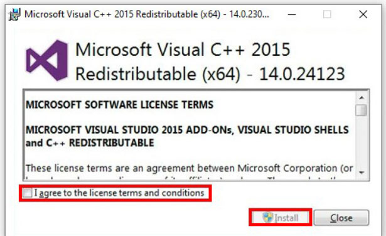Screen dimensions: 386x236
Task: Click the window title text
Action: coord(147,14)
